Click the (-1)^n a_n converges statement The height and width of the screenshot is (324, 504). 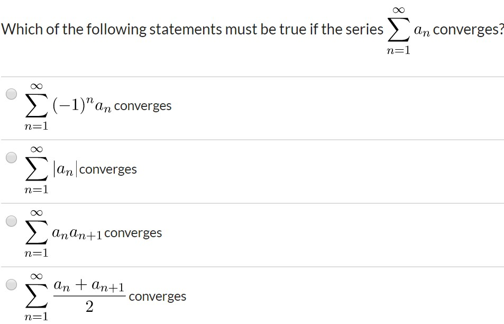click(x=98, y=105)
